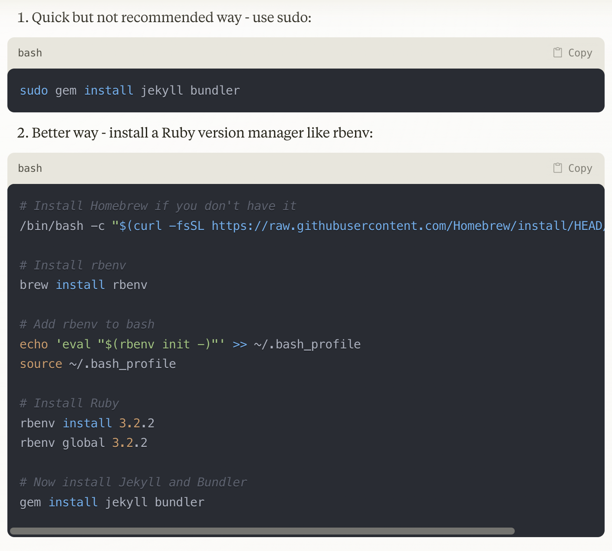
Task: Click the clipboard icon of the rbenv script block
Action: (x=558, y=168)
